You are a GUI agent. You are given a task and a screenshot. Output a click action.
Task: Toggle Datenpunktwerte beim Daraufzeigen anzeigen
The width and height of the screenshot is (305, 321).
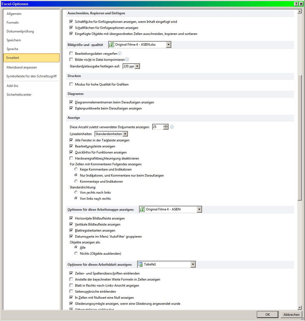71,108
